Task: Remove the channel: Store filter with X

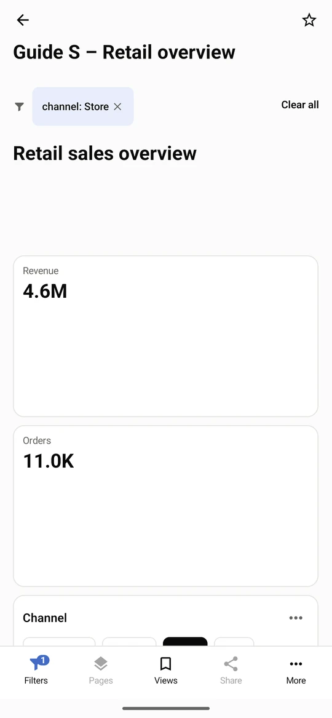Action: click(117, 106)
